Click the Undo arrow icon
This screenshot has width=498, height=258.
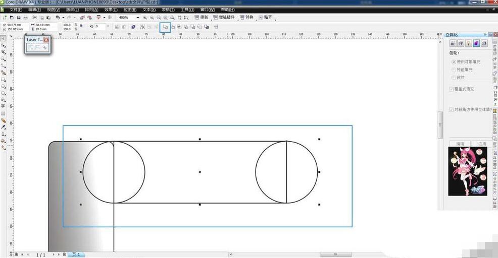(x=58, y=18)
